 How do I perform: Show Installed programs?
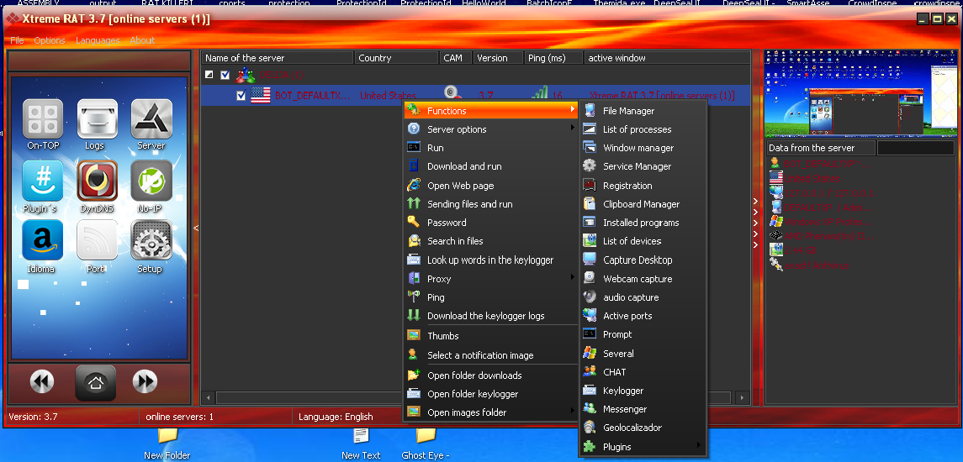point(643,223)
